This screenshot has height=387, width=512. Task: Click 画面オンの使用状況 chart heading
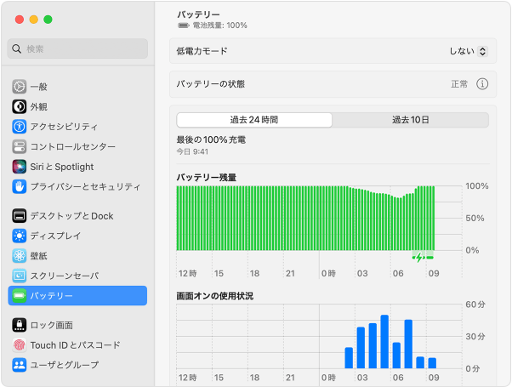(215, 296)
